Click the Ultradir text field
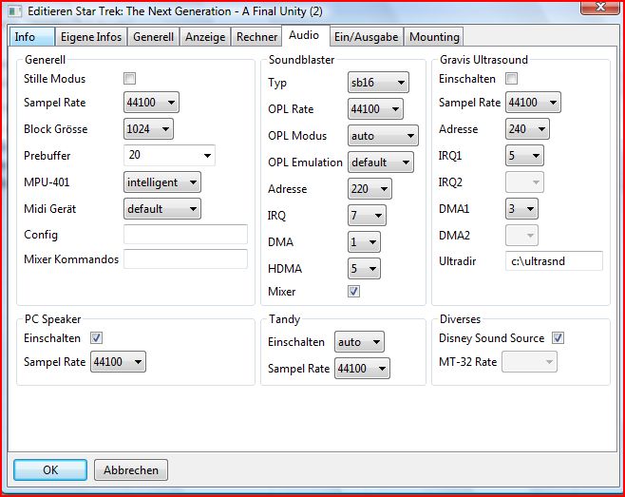This screenshot has height=497, width=625. tap(554, 260)
